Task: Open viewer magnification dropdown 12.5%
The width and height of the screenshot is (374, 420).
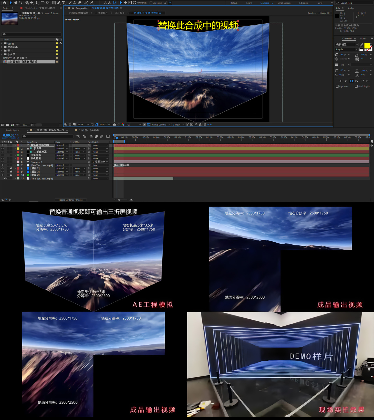Action: 83,124
